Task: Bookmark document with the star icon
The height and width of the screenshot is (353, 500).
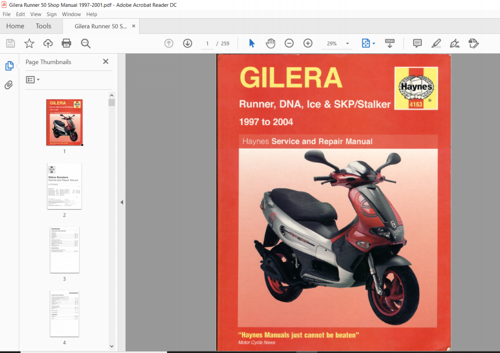Action: [29, 43]
